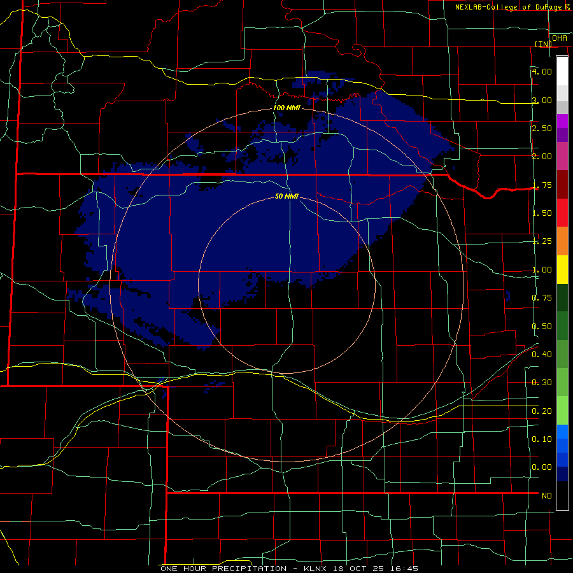This screenshot has width=573, height=573.
Task: Pick the bright red legend swatch
Action: pyautogui.click(x=562, y=213)
